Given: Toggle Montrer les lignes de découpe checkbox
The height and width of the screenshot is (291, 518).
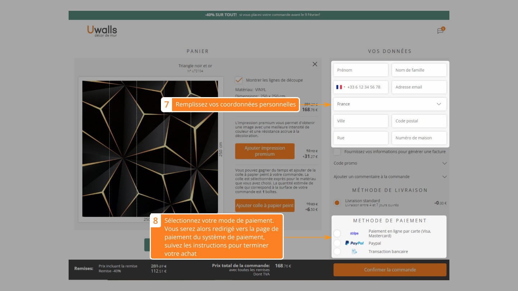Looking at the screenshot, I should click(x=239, y=80).
